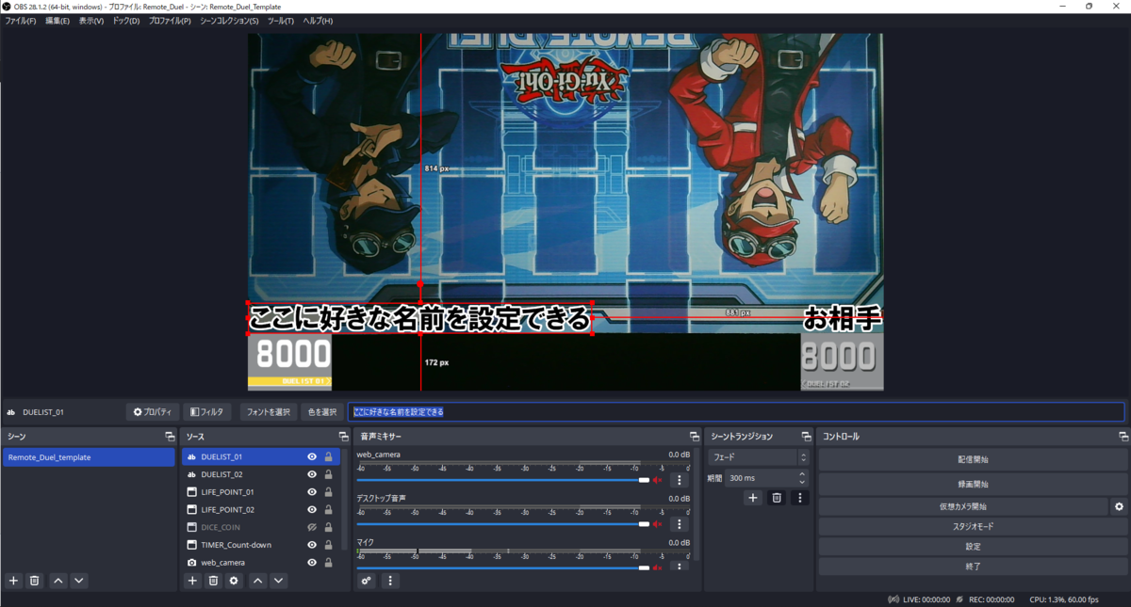Adjust マイク volume slider

(503, 567)
